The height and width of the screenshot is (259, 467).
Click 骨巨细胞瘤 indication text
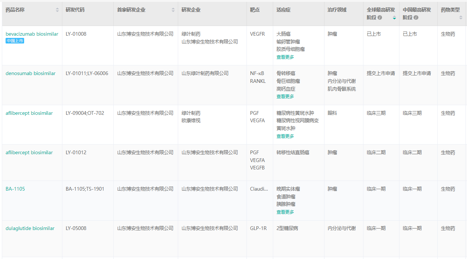click(288, 81)
